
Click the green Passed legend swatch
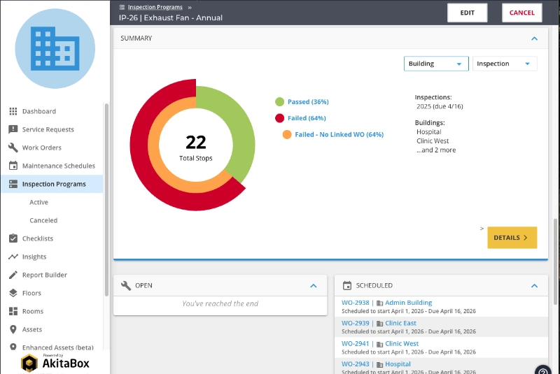pyautogui.click(x=279, y=102)
